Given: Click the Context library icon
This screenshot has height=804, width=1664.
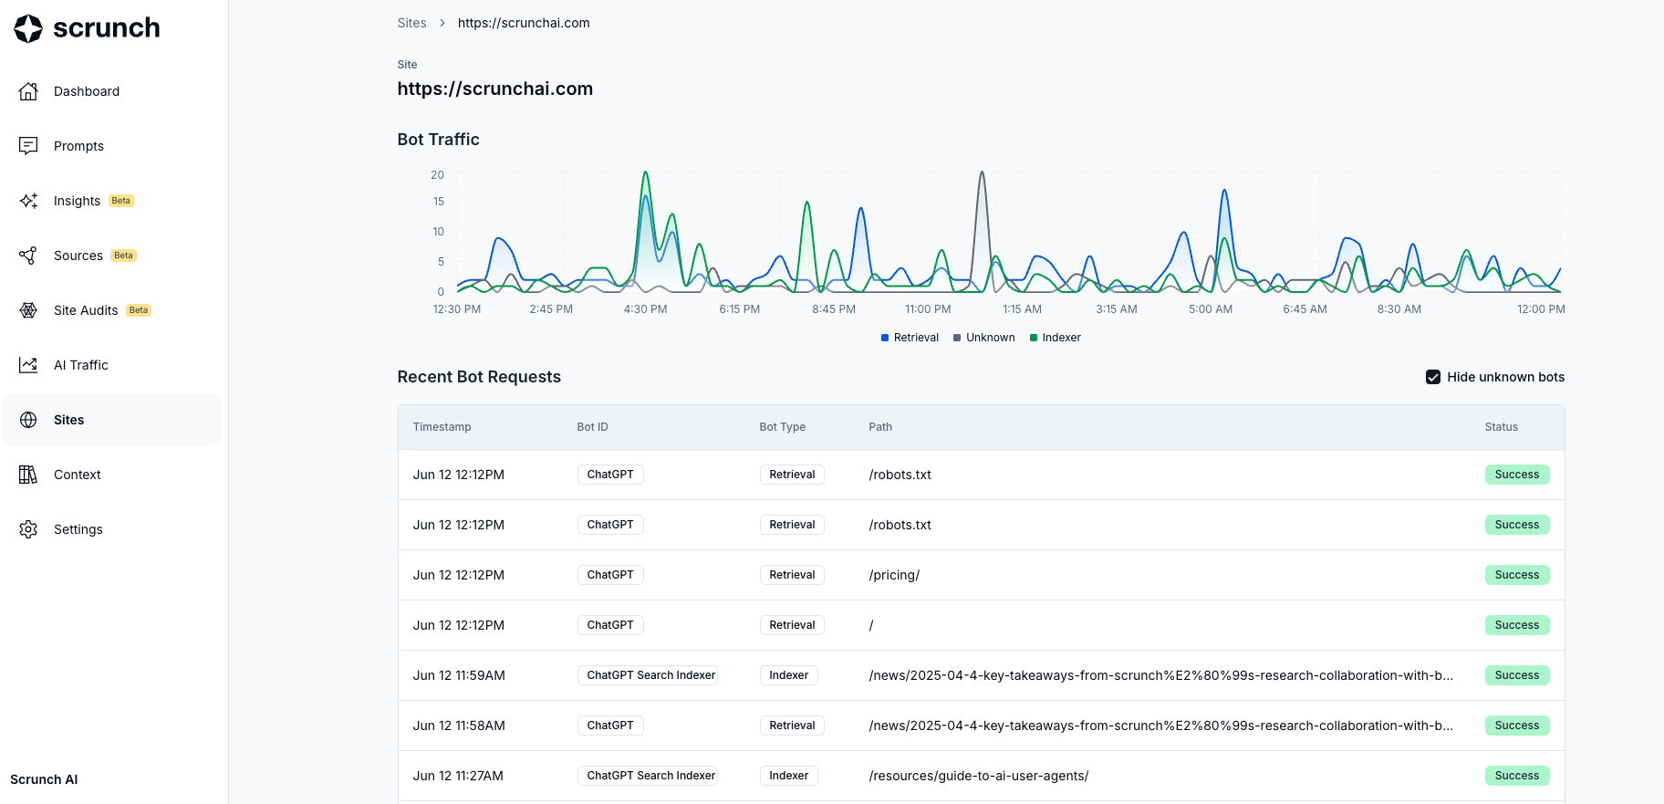Looking at the screenshot, I should 28,475.
